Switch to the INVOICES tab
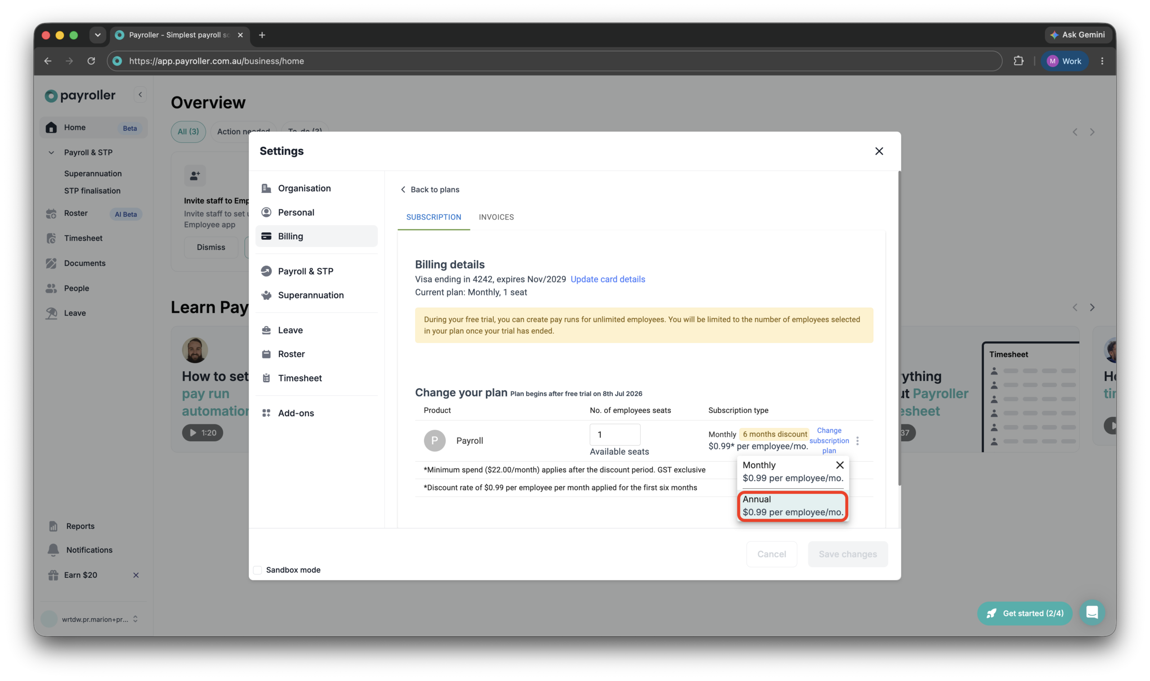 (496, 216)
